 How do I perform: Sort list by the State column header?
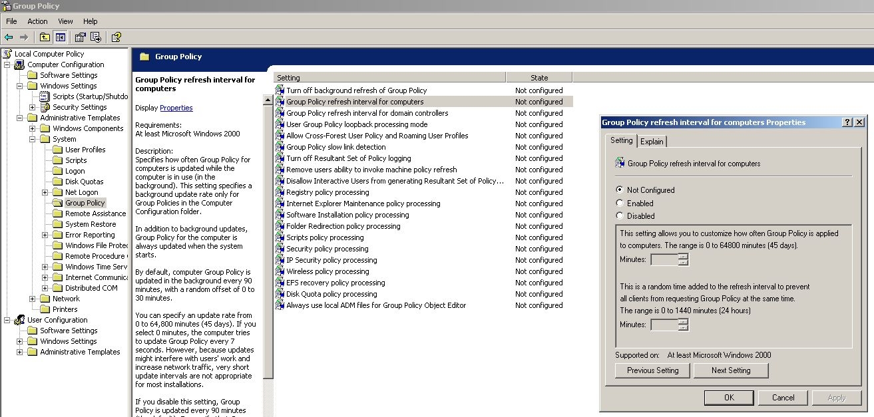pyautogui.click(x=539, y=78)
